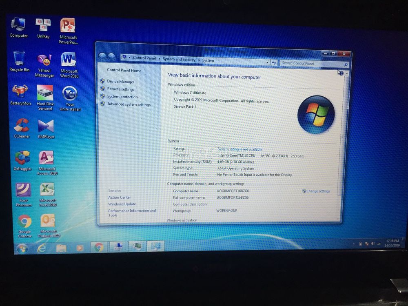Image resolution: width=408 pixels, height=306 pixels.
Task: Click the scrollbar down arrow in System window
Action: [338, 220]
